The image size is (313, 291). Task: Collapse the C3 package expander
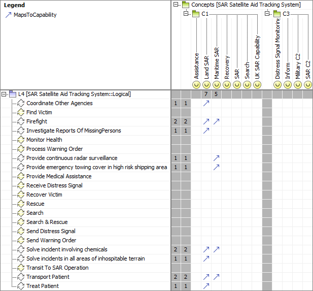click(x=267, y=14)
